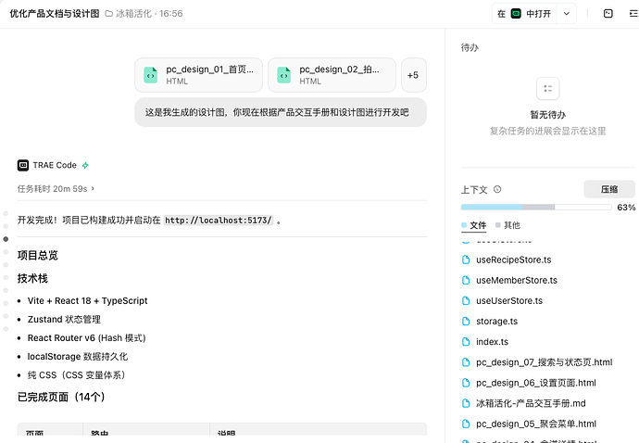The image size is (639, 443).
Task: Open the terminal panel icon in top bar
Action: pyautogui.click(x=608, y=14)
